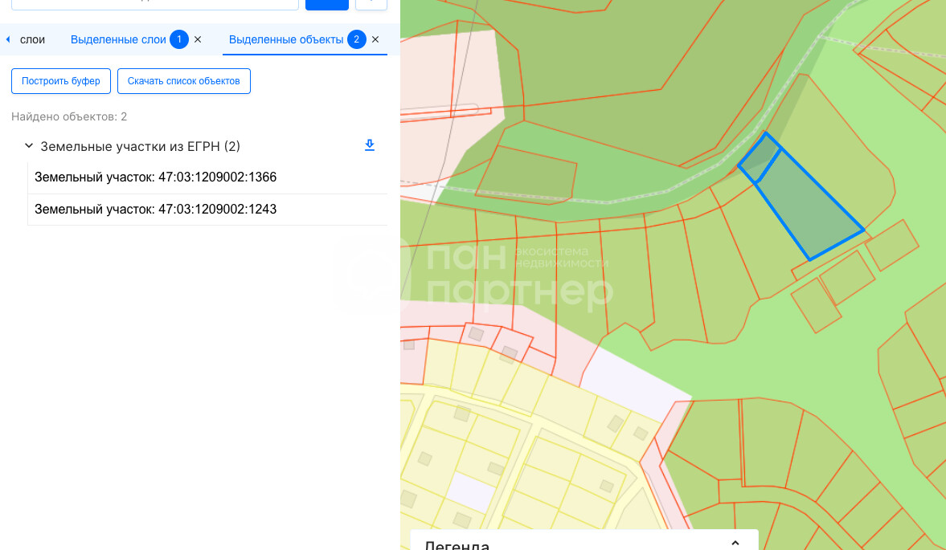
Task: Expand the Легенда panel chevron
Action: 735,543
